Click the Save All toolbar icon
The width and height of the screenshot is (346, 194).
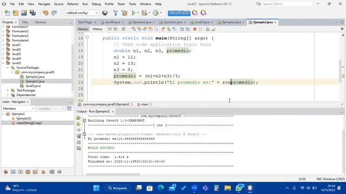coord(32,13)
